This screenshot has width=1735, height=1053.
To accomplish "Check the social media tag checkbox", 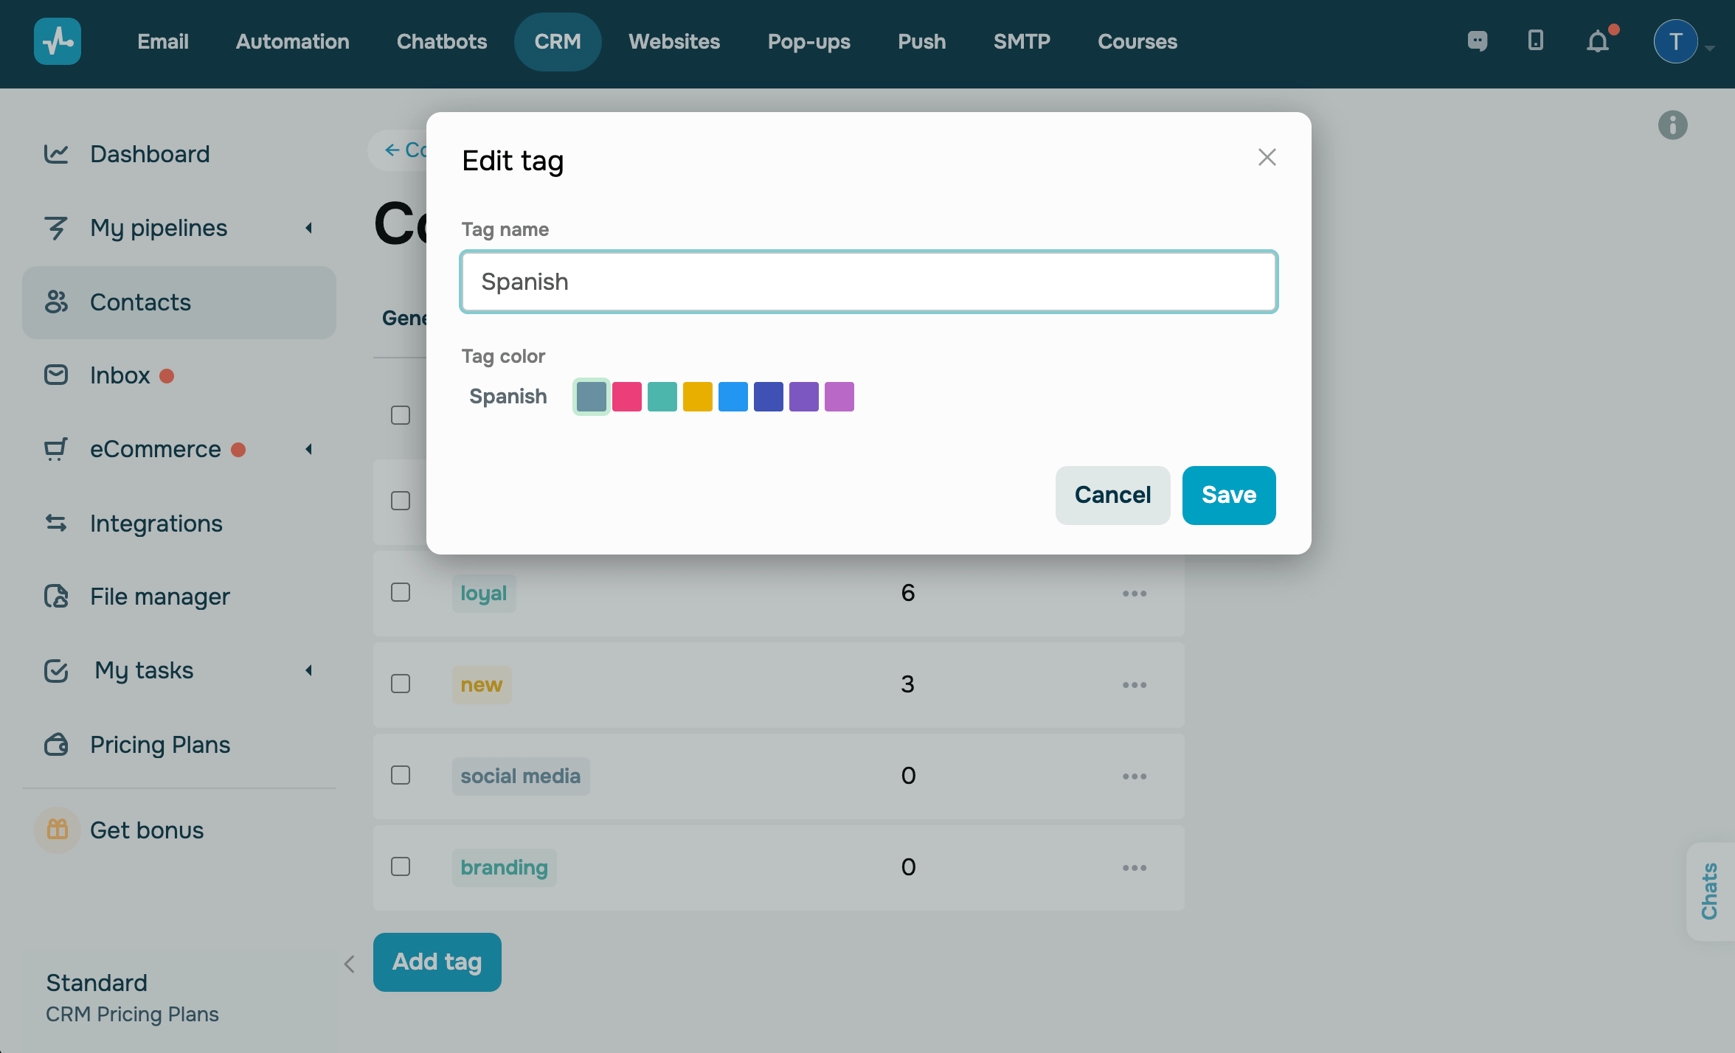I will pyautogui.click(x=401, y=776).
